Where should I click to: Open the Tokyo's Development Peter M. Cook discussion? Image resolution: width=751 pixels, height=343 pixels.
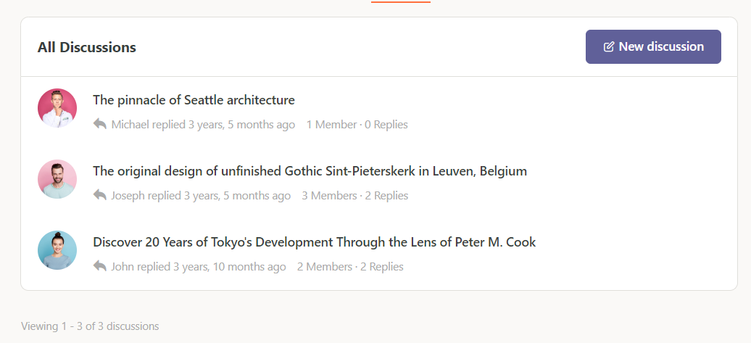314,242
